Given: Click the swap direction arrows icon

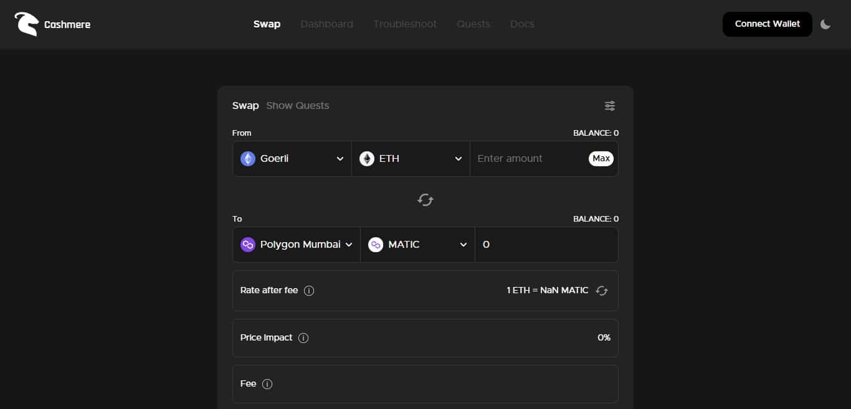Looking at the screenshot, I should point(425,200).
